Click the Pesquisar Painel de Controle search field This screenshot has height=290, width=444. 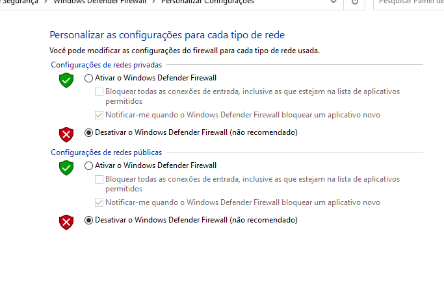(x=409, y=3)
